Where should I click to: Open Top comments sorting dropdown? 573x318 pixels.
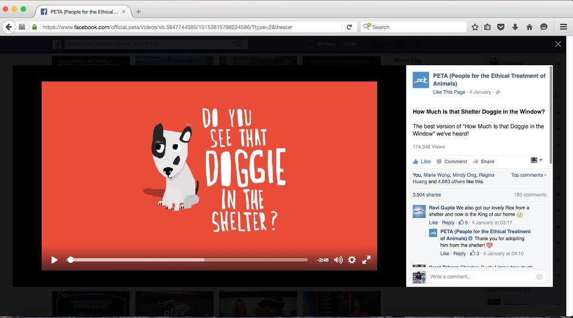tap(528, 175)
